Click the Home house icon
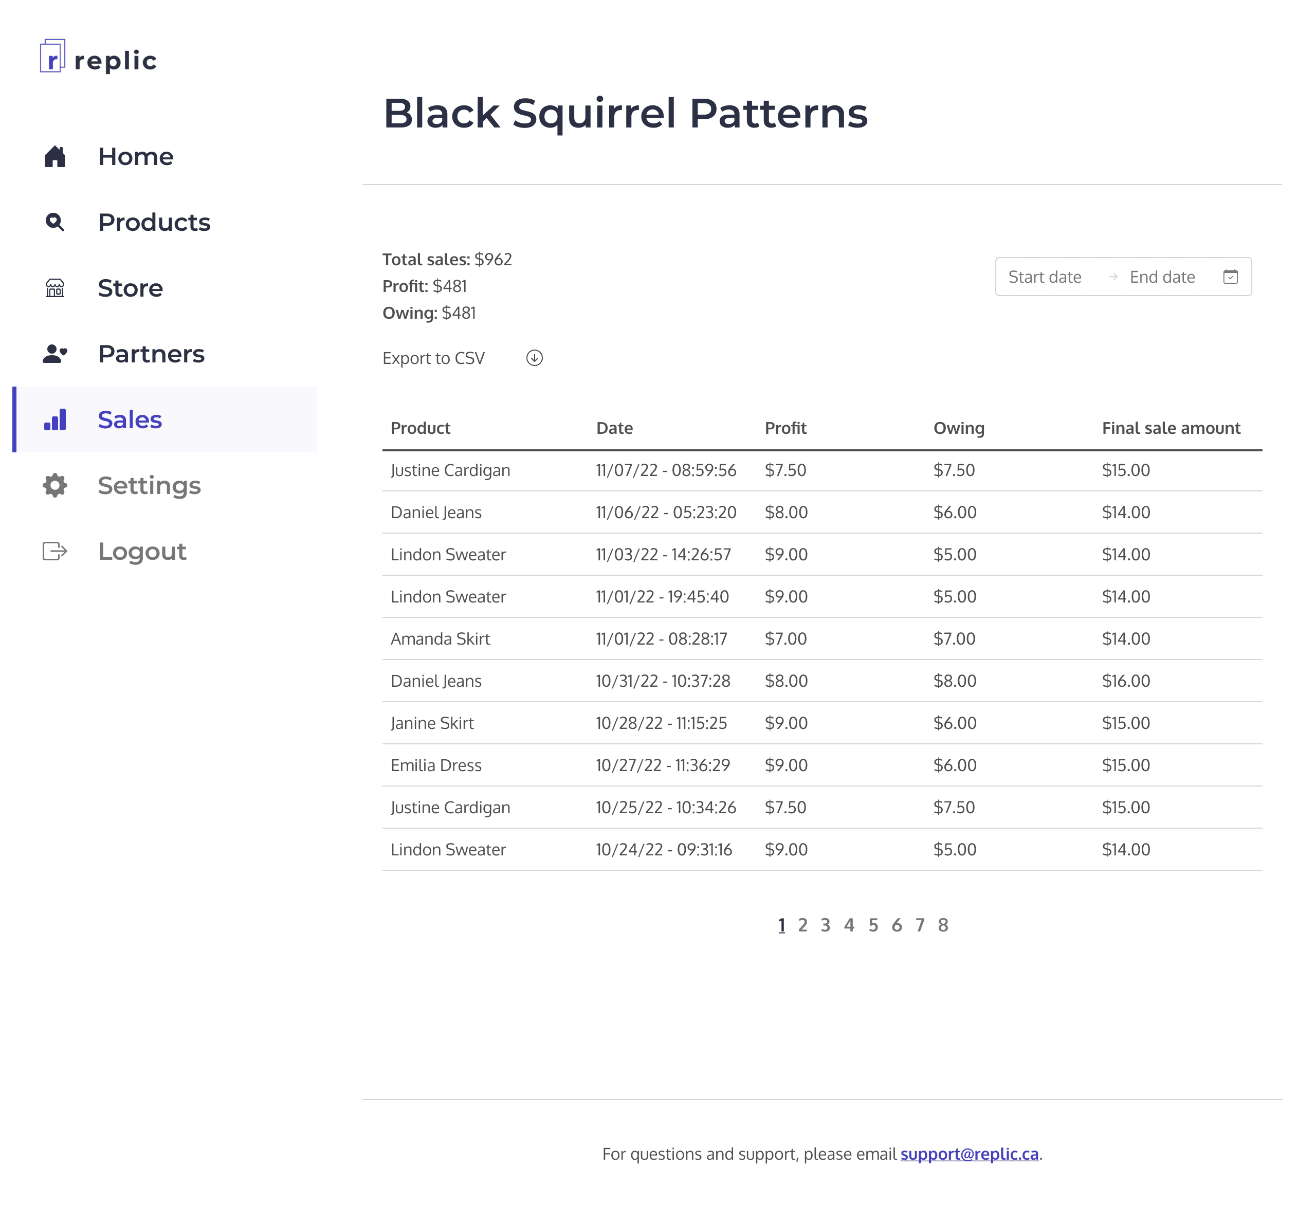The image size is (1316, 1207). 55,157
